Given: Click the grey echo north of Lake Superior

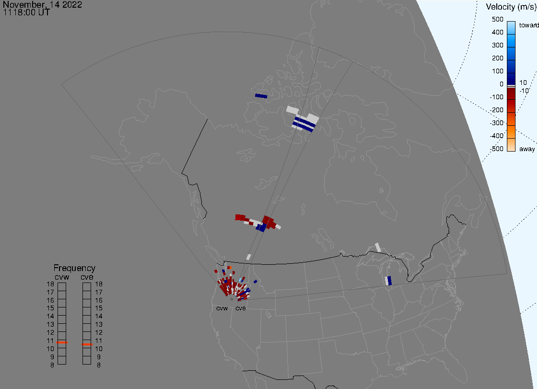Looking at the screenshot, I should [378, 248].
